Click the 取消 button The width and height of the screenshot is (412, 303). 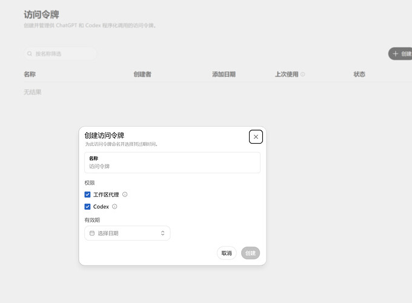point(227,253)
